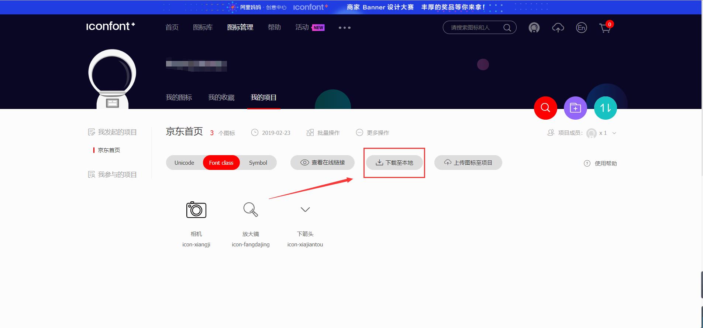Expand the three-dot navigation menu

coord(344,28)
